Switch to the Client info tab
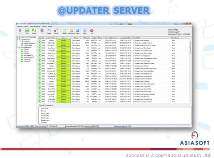Viewport: 214px width, 158px height. (49, 106)
